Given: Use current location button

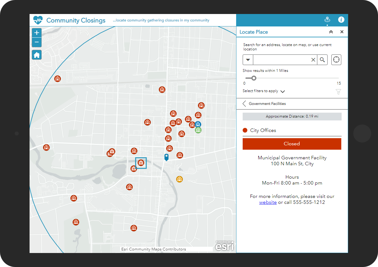Looking at the screenshot, I should coord(336,60).
